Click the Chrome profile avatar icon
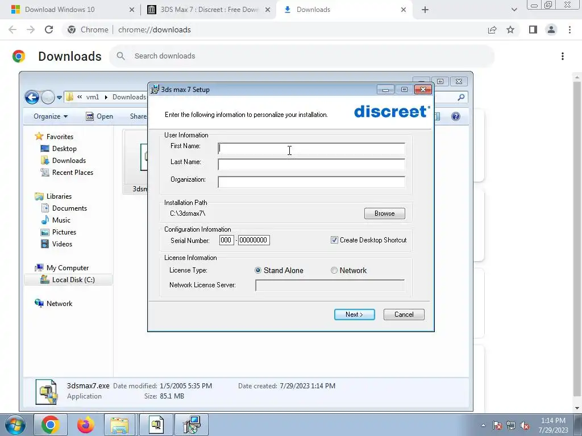Screen dimensions: 582x436 (551, 30)
